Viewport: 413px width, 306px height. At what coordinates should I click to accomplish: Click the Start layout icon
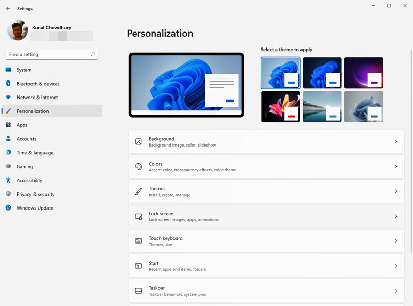coord(138,266)
